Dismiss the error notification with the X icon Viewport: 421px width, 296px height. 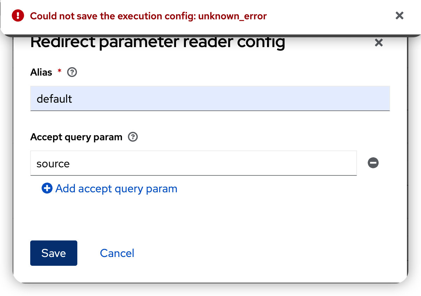pyautogui.click(x=400, y=15)
